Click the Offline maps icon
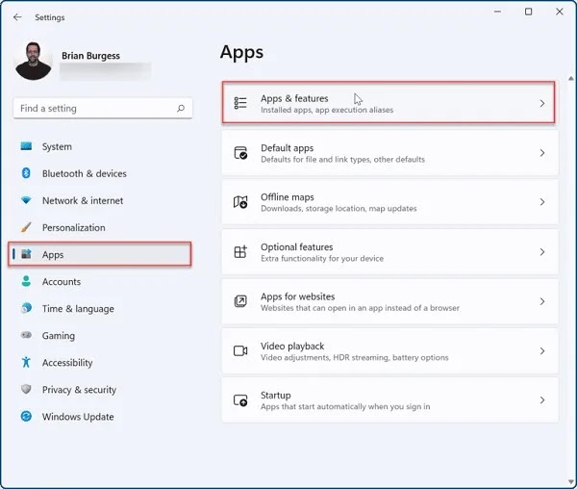Screen dimensions: 577x489 pos(240,202)
